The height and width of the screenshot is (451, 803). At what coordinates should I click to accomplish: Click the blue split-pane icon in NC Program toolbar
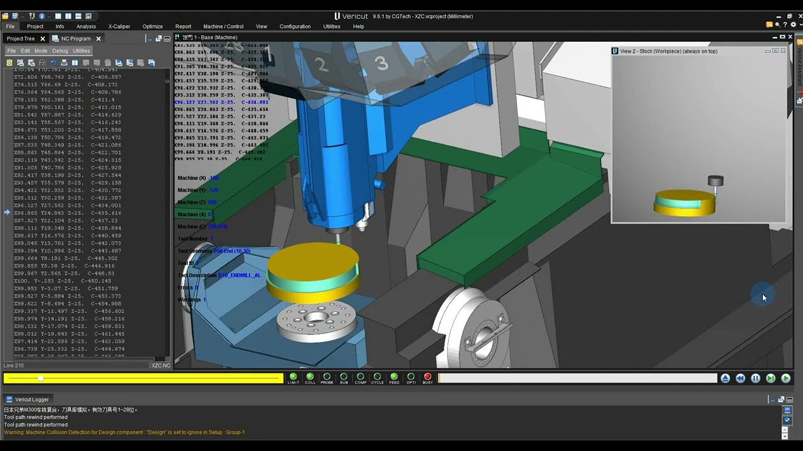[75, 63]
